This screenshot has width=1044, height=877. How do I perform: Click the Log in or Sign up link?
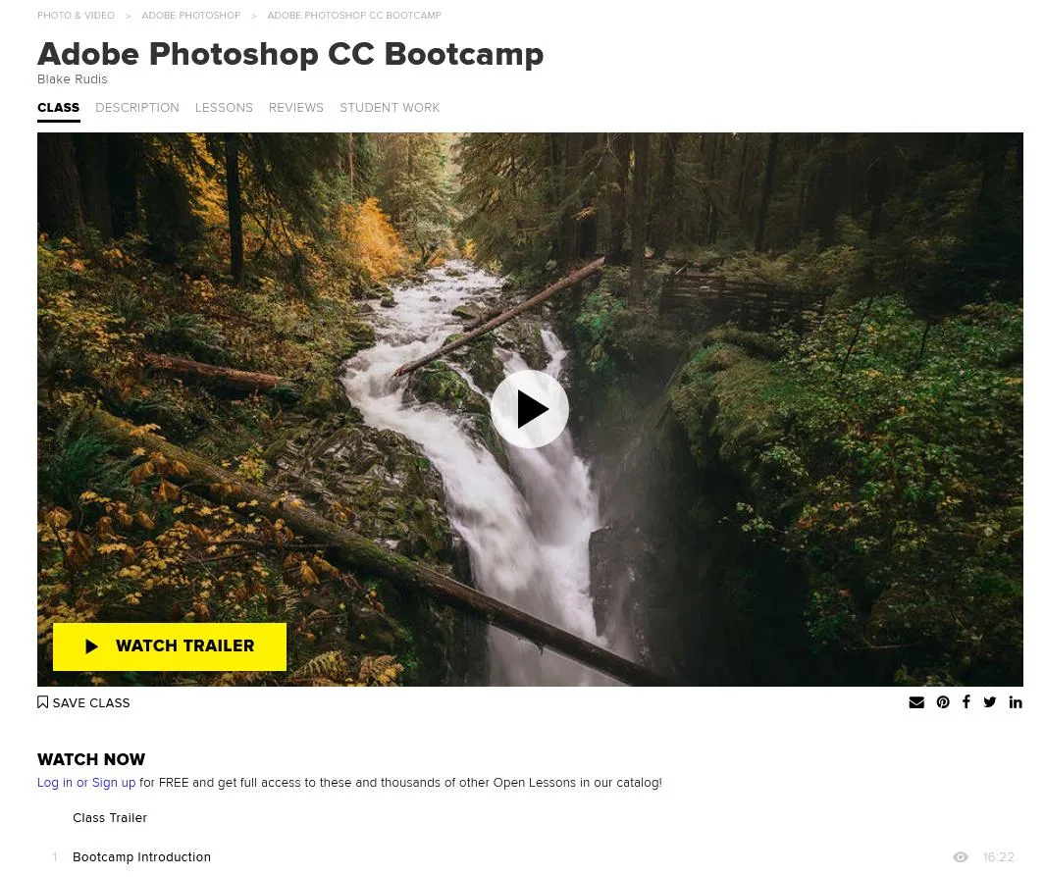point(86,783)
